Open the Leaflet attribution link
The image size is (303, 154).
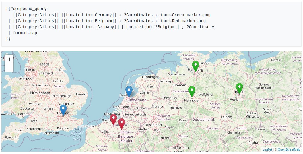[x=267, y=149]
